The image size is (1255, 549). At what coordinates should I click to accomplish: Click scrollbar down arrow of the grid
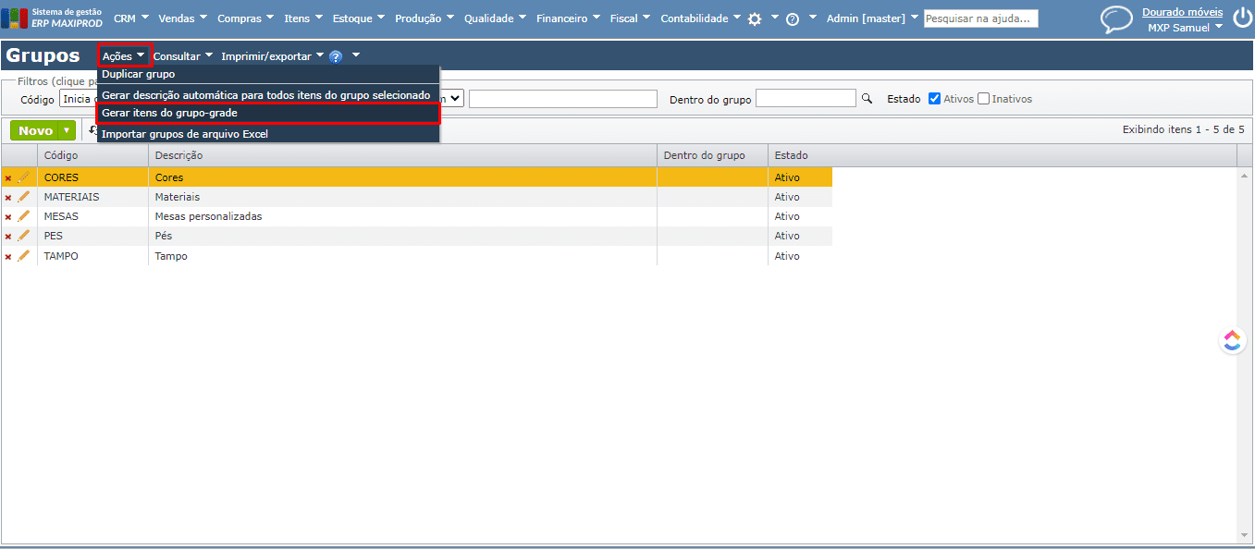coord(1245,535)
